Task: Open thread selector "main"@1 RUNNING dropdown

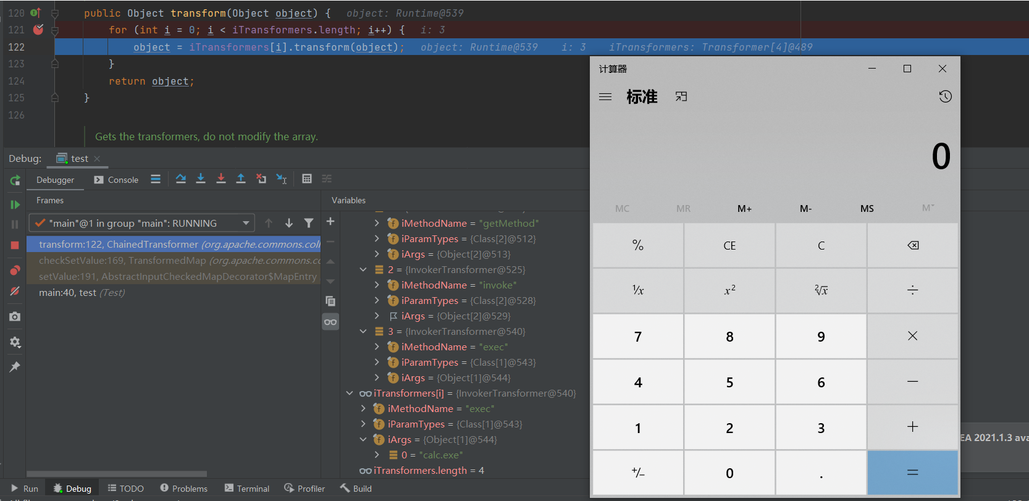Action: pyautogui.click(x=141, y=223)
